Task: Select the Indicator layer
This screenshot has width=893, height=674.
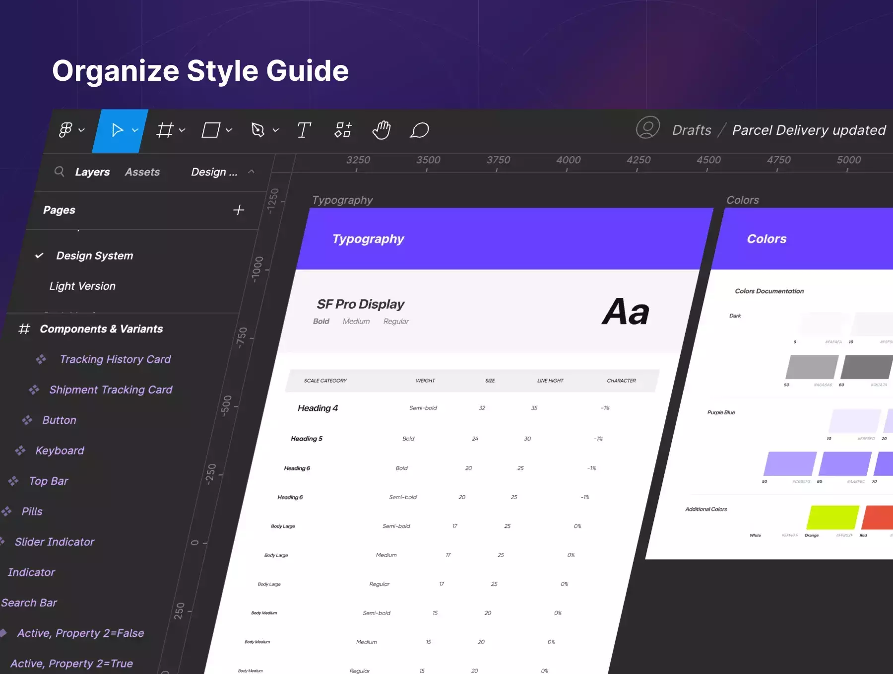Action: (31, 572)
